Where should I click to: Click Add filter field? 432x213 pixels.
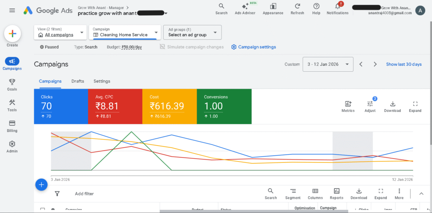84,194
